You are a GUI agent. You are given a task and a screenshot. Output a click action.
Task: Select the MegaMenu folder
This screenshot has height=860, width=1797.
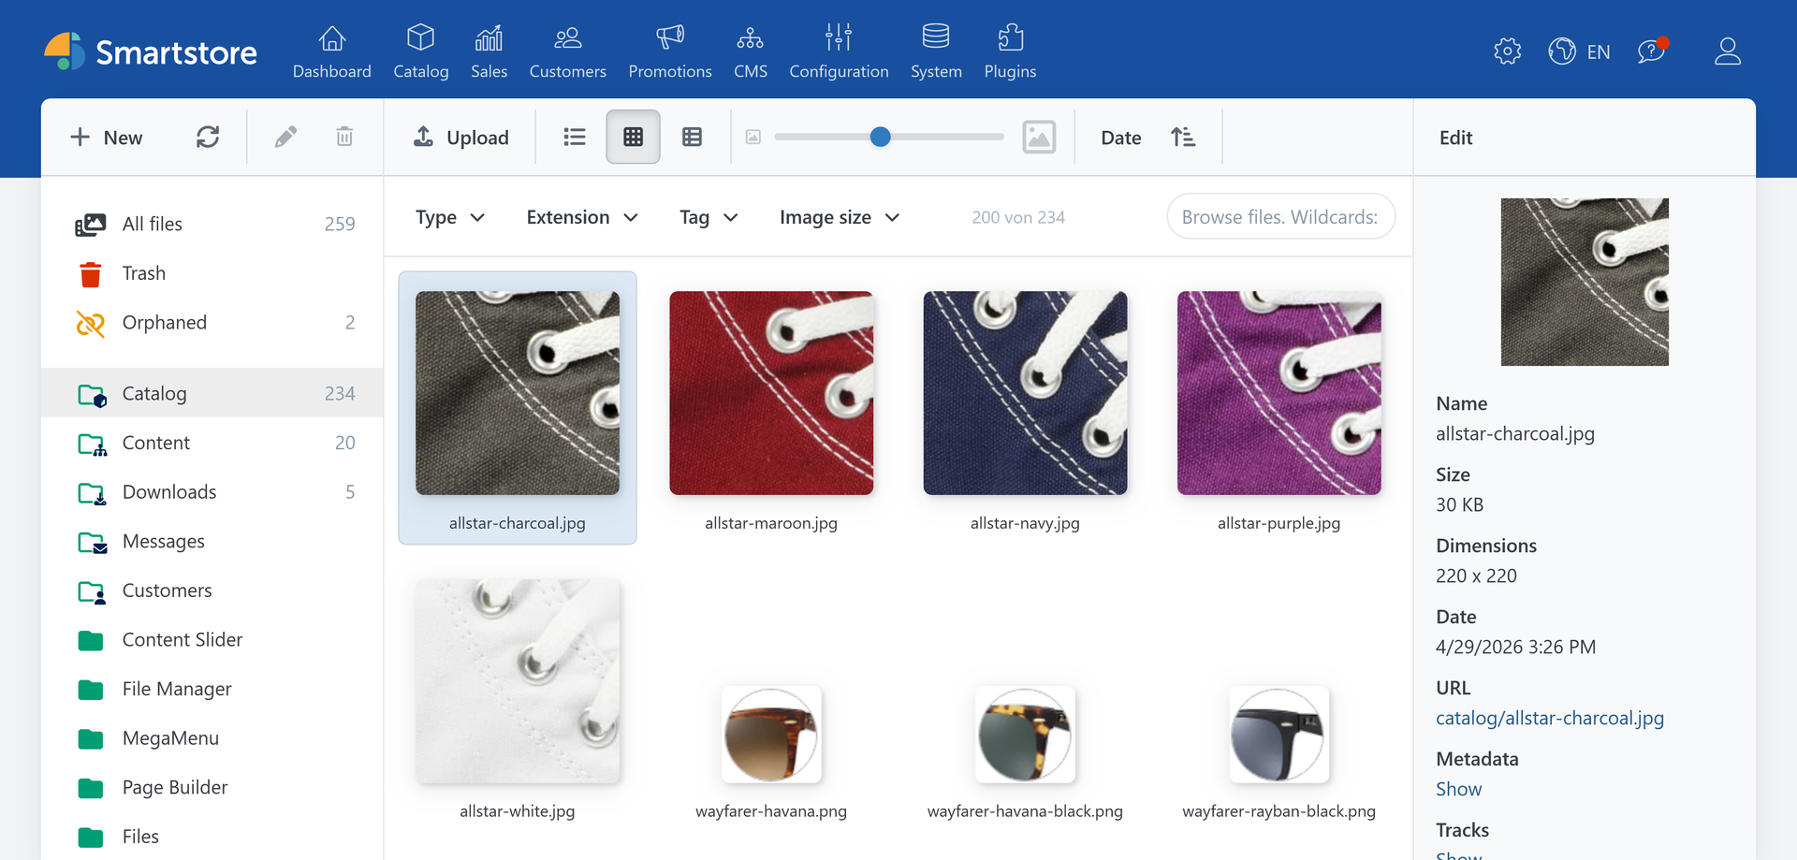tap(212, 738)
